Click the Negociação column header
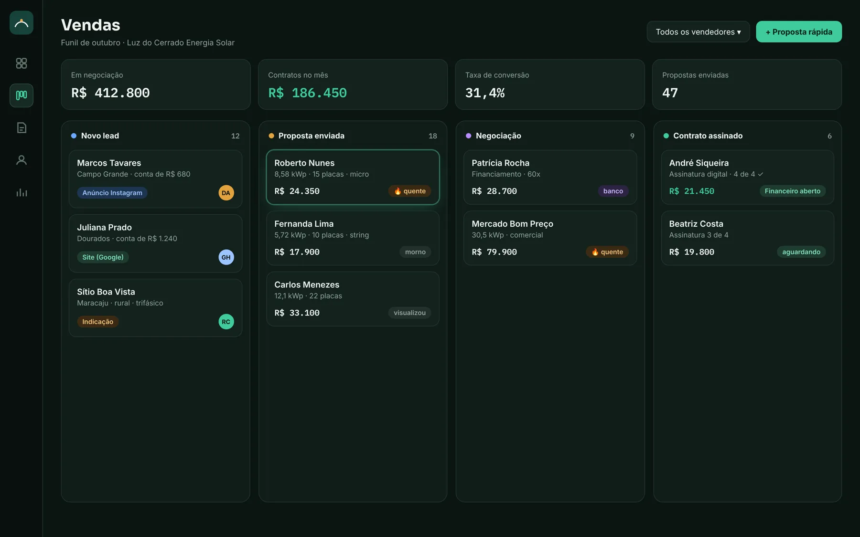The height and width of the screenshot is (537, 860). [x=550, y=136]
